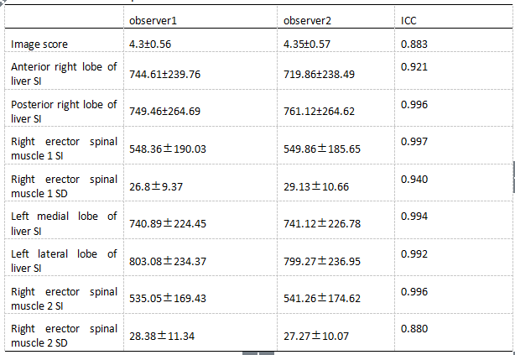Click the observer2 column header cell
This screenshot has height=355, width=515.
point(309,18)
